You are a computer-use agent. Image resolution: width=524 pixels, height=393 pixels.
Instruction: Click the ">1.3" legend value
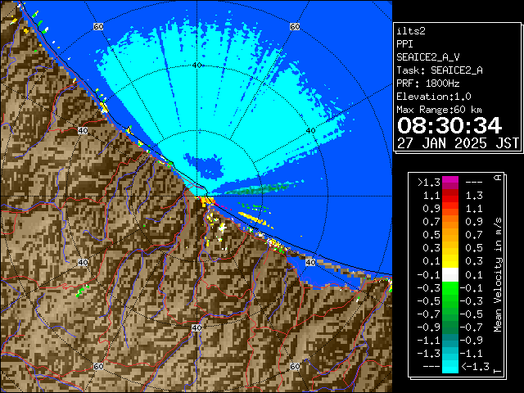click(x=428, y=183)
